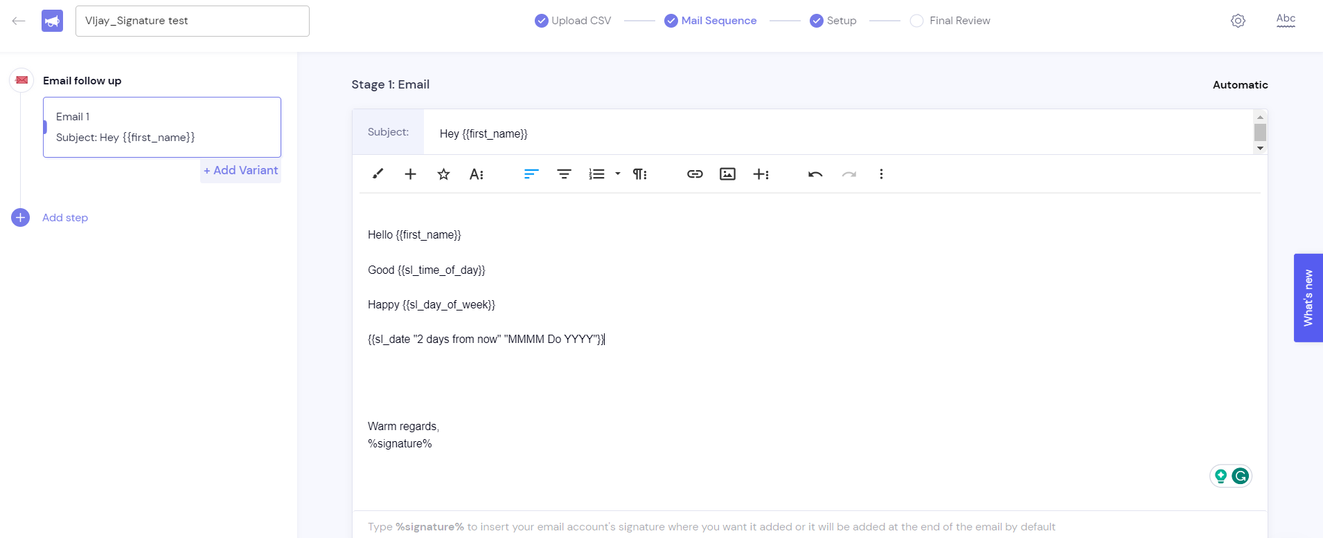Click the plus insert icon in toolbar
Screen dimensions: 1323x538
411,174
